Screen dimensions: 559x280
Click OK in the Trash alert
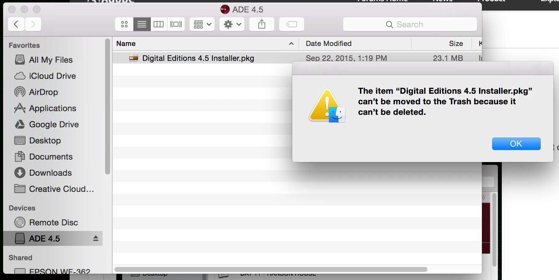click(516, 144)
